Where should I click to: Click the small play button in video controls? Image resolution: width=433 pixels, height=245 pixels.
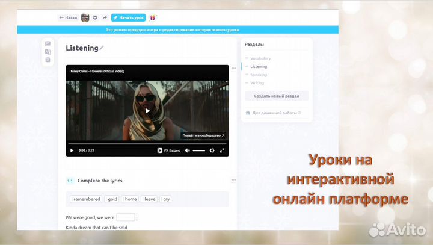click(72, 150)
